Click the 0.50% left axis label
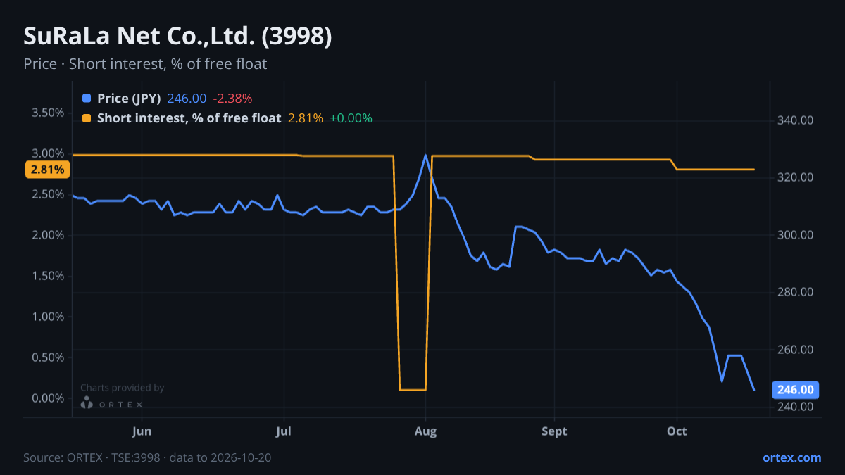Image resolution: width=845 pixels, height=475 pixels. click(x=49, y=357)
